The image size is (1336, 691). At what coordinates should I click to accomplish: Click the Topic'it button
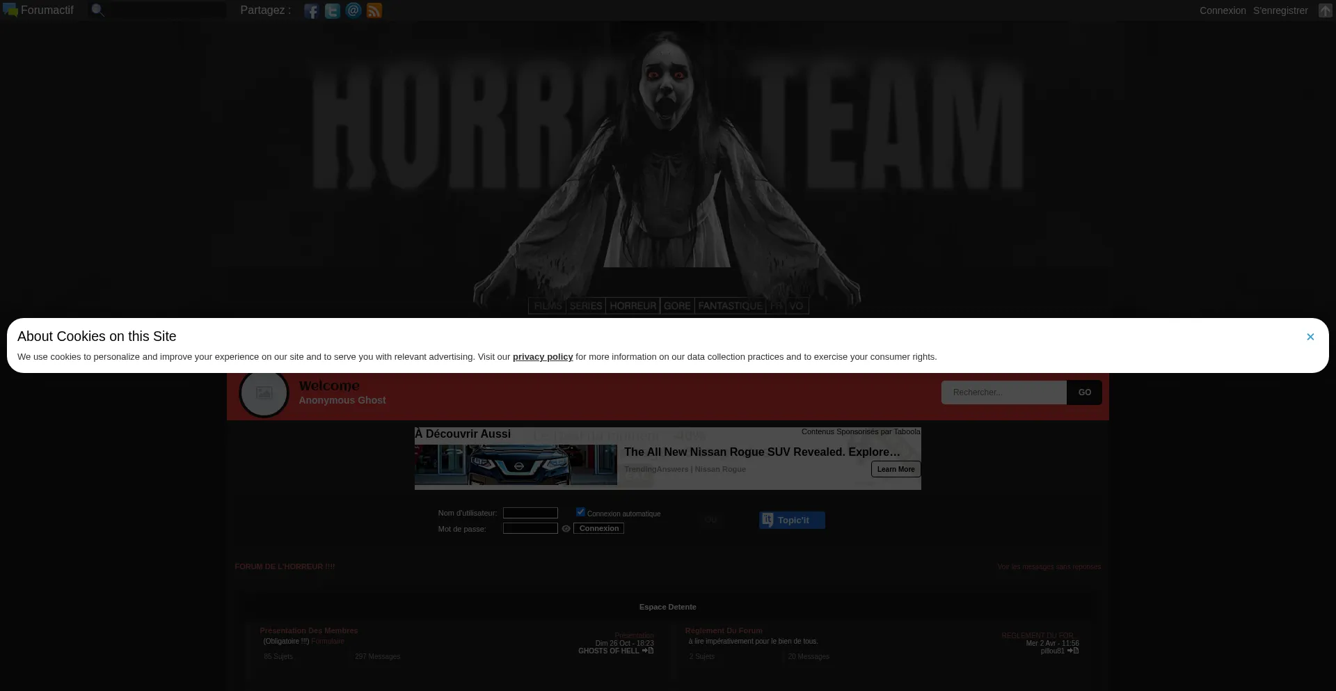coord(792,521)
